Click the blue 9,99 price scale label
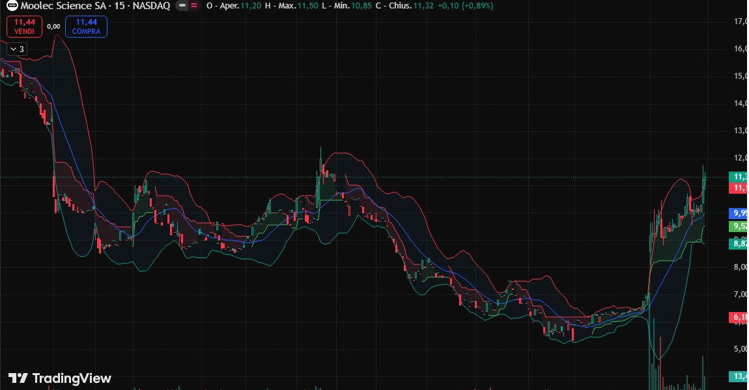 click(x=739, y=213)
